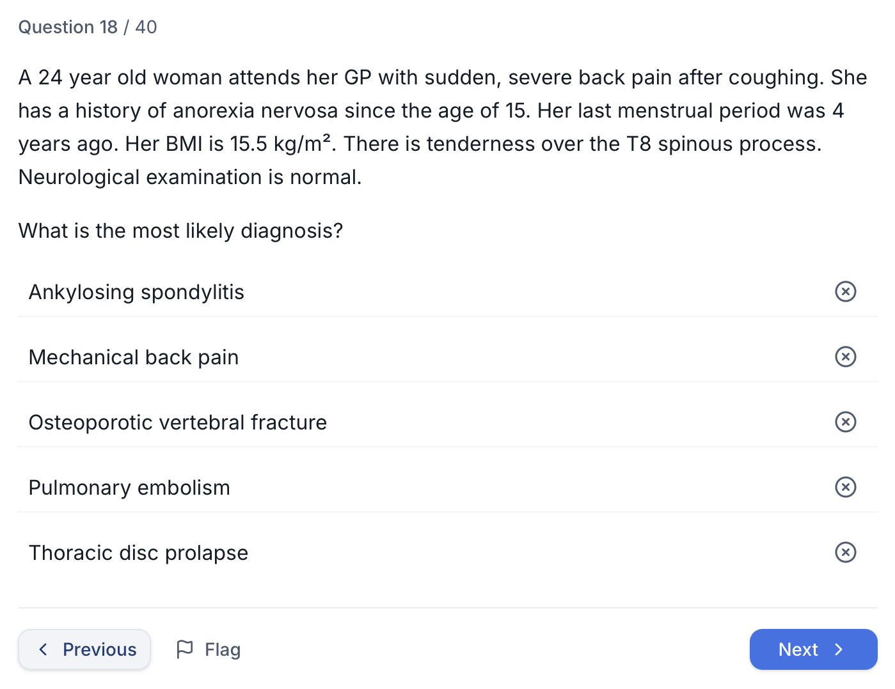Eliminate the Osteoporotic vertebral fracture option
Screen dimensions: 895x689
point(845,422)
